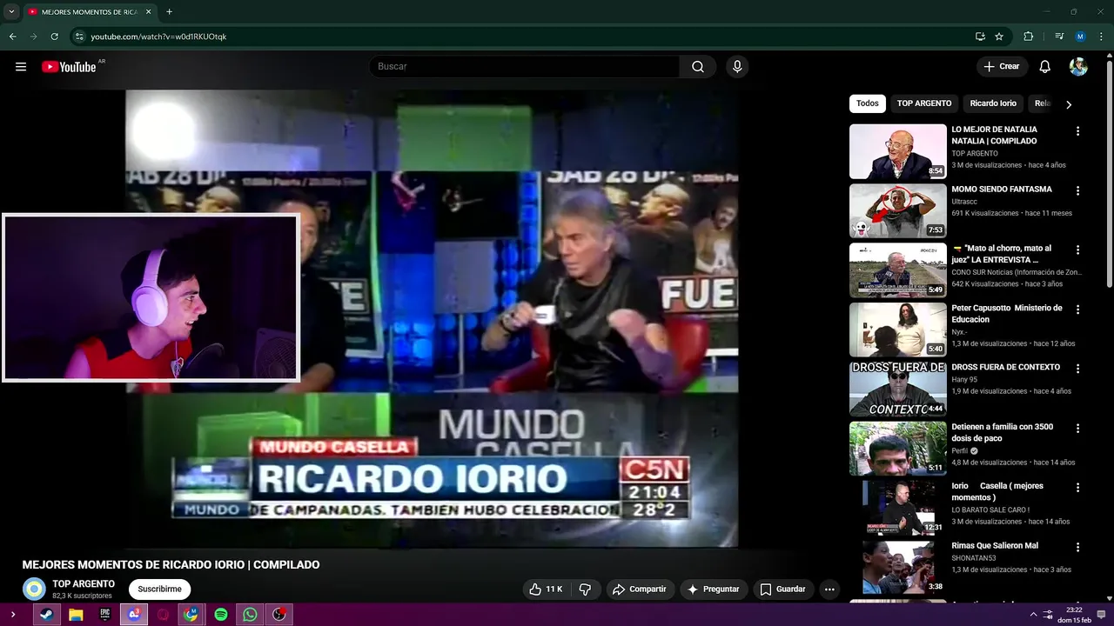Open the YouTube guide hamburger menu
Screen dimensions: 1114x626
tap(21, 67)
